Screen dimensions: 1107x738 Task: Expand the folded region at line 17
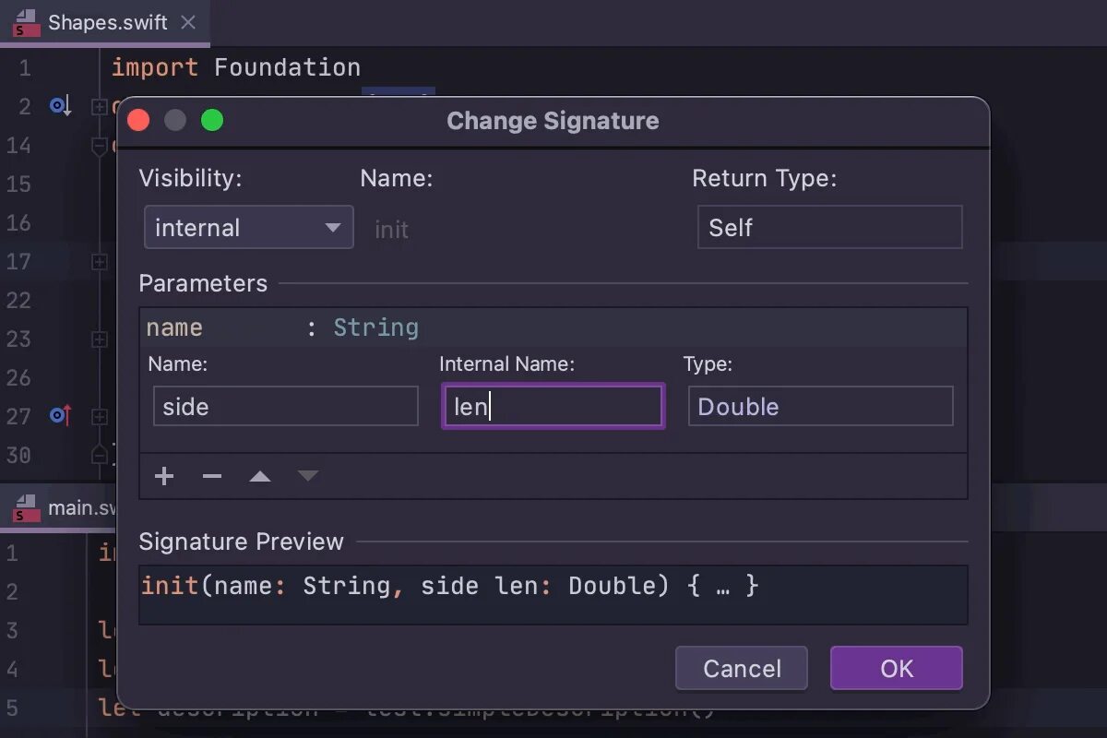(99, 262)
